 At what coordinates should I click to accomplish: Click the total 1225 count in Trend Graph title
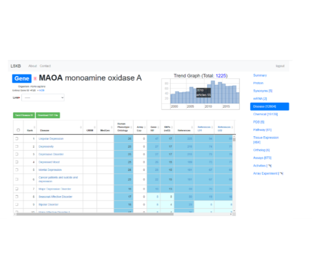tap(221, 76)
